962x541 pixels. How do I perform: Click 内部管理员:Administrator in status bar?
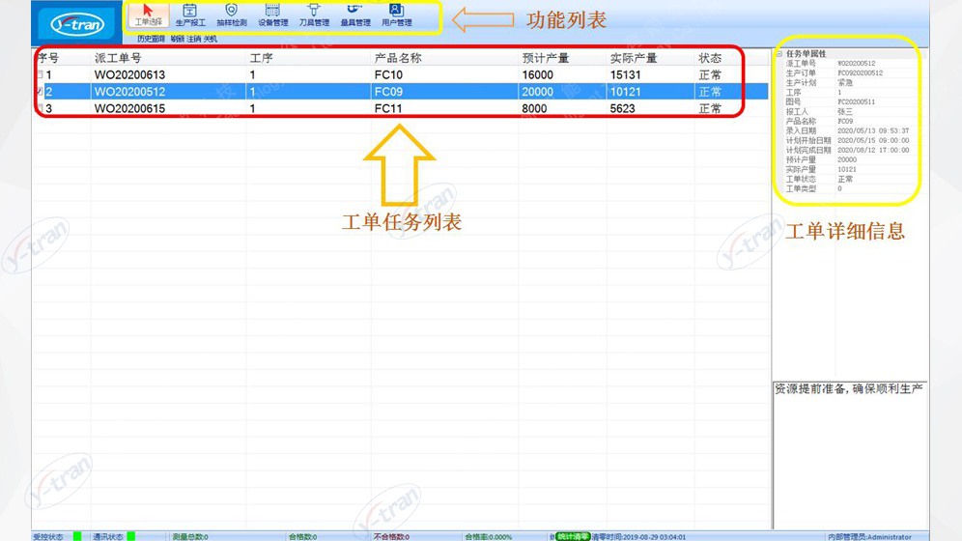869,537
